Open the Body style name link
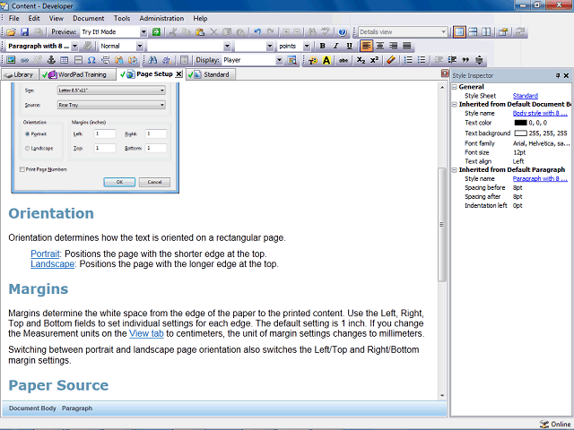Image resolution: width=574 pixels, height=430 pixels. pyautogui.click(x=540, y=114)
